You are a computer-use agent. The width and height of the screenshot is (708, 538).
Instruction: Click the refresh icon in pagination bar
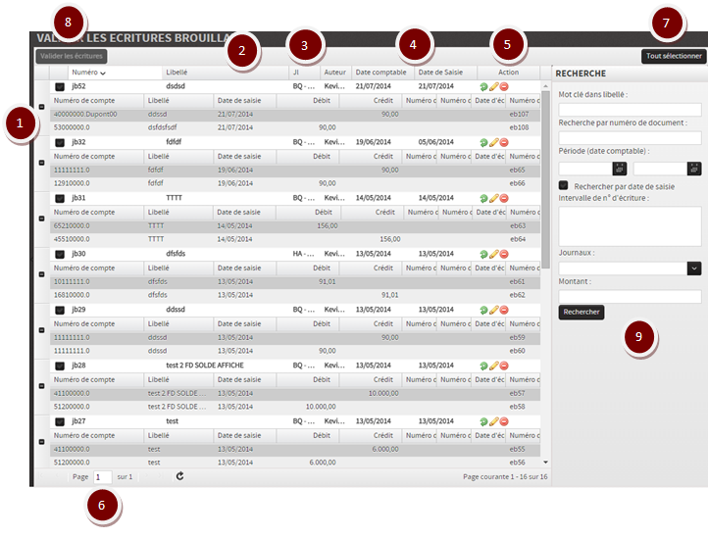(180, 476)
